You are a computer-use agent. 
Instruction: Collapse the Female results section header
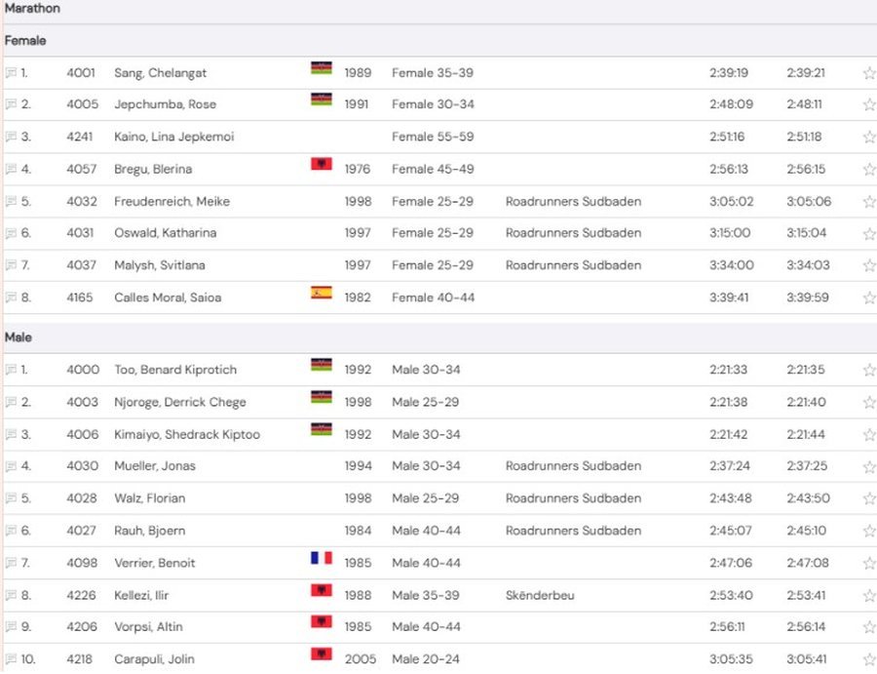pyautogui.click(x=25, y=41)
